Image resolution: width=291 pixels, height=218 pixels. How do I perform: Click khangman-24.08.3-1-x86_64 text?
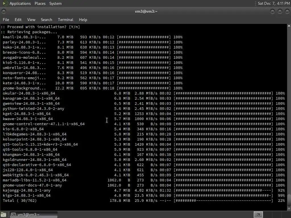click(31, 155)
